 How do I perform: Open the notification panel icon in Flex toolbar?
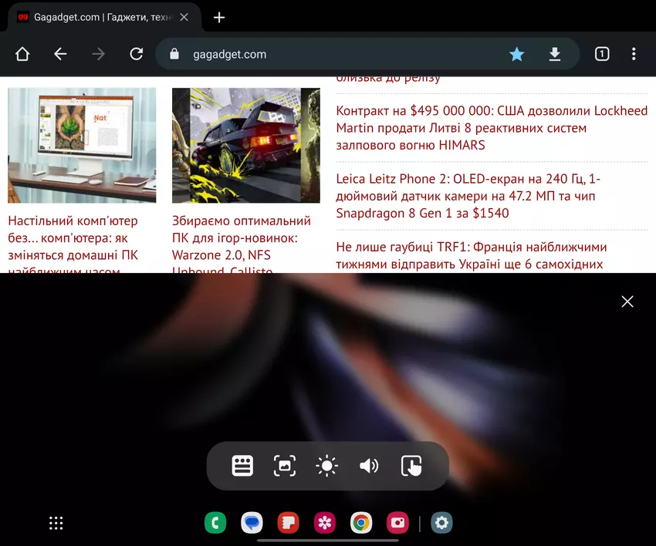[242, 466]
